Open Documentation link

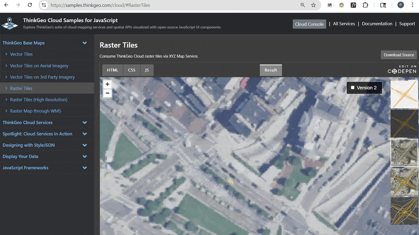(377, 24)
